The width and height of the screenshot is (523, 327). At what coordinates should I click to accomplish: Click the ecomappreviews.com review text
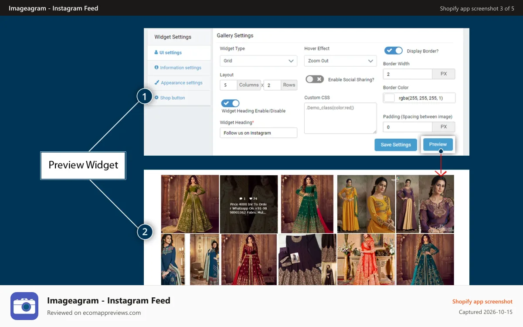pos(94,313)
